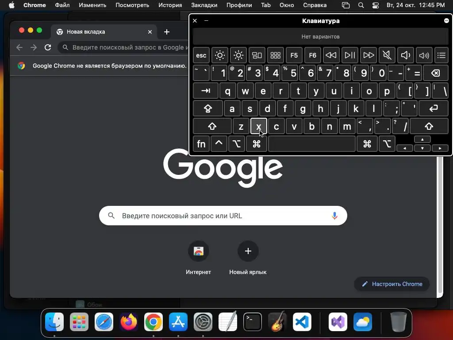Open keyboard panel options menu button
Image resolution: width=453 pixels, height=340 pixels.
click(446, 20)
